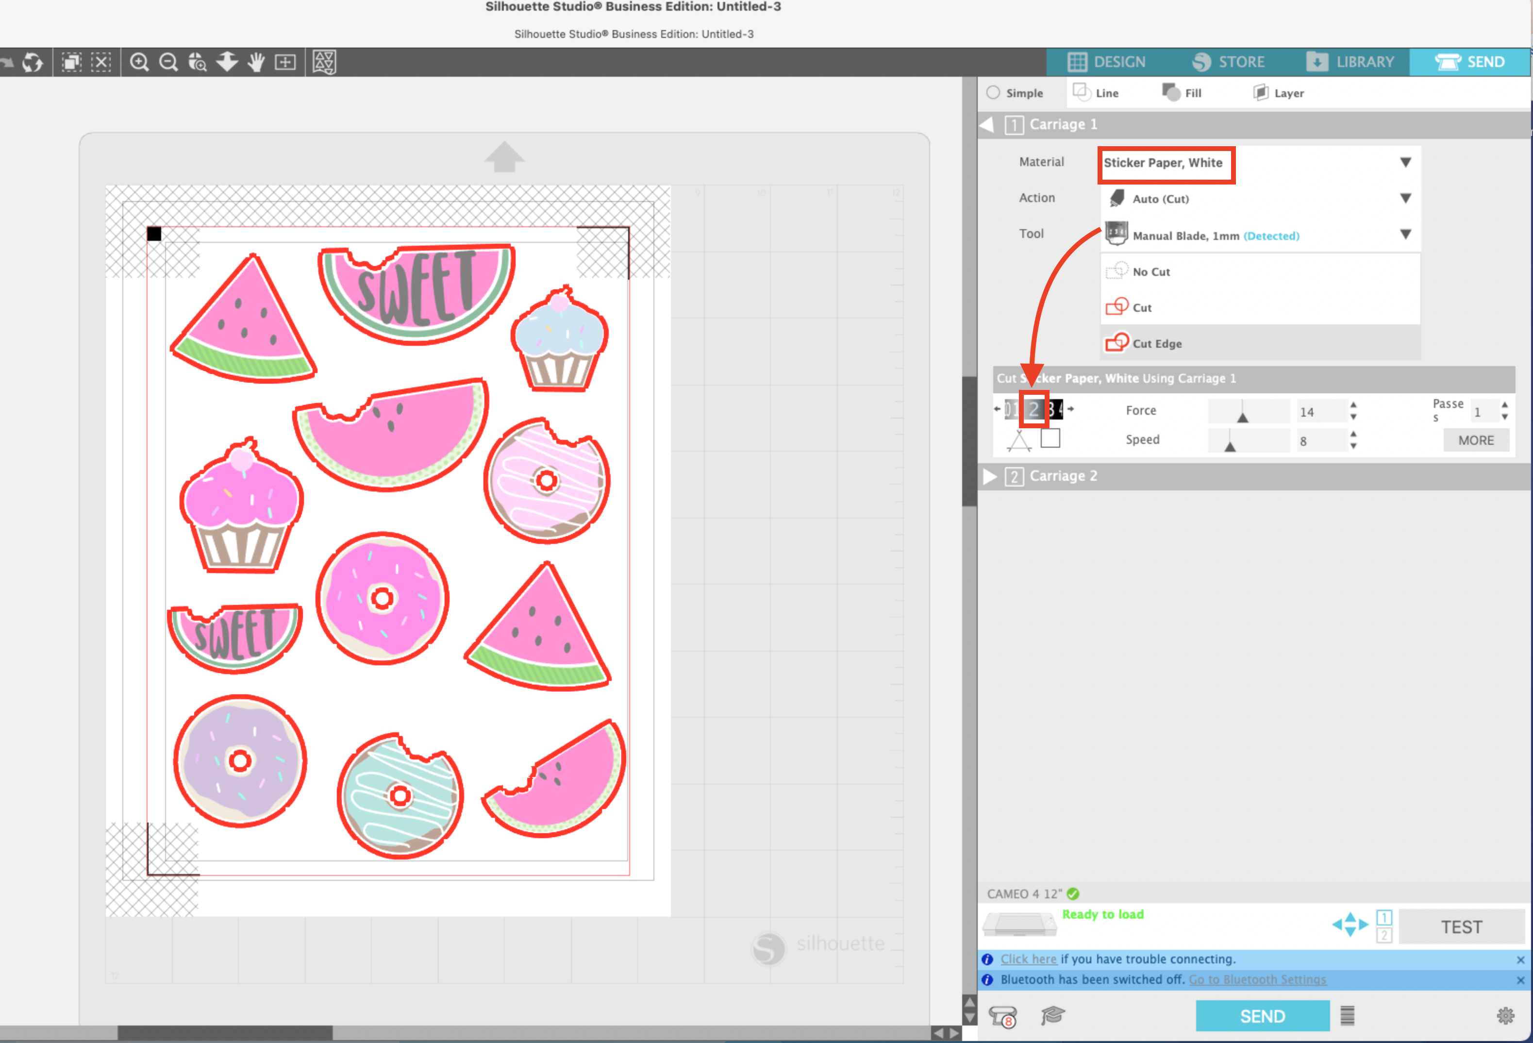The image size is (1533, 1043).
Task: Enable pass level 2 in the cut settings
Action: click(1033, 409)
